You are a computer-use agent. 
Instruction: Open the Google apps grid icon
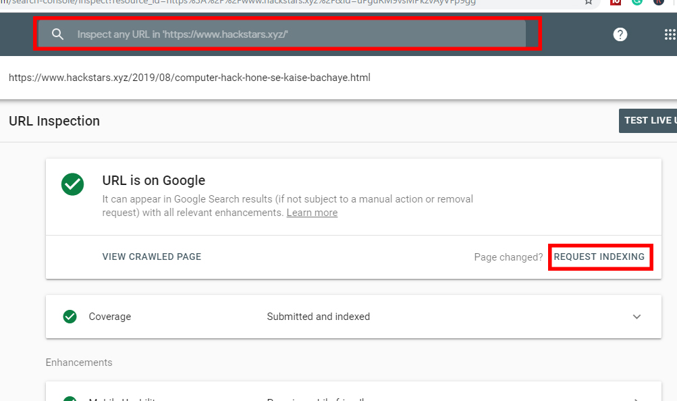[x=670, y=34]
